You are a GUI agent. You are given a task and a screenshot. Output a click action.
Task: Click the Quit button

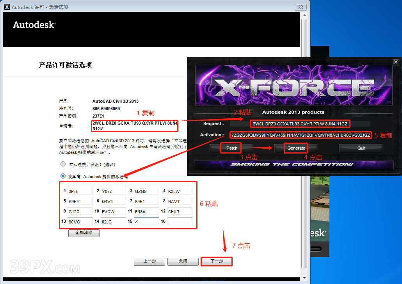pyautogui.click(x=361, y=148)
